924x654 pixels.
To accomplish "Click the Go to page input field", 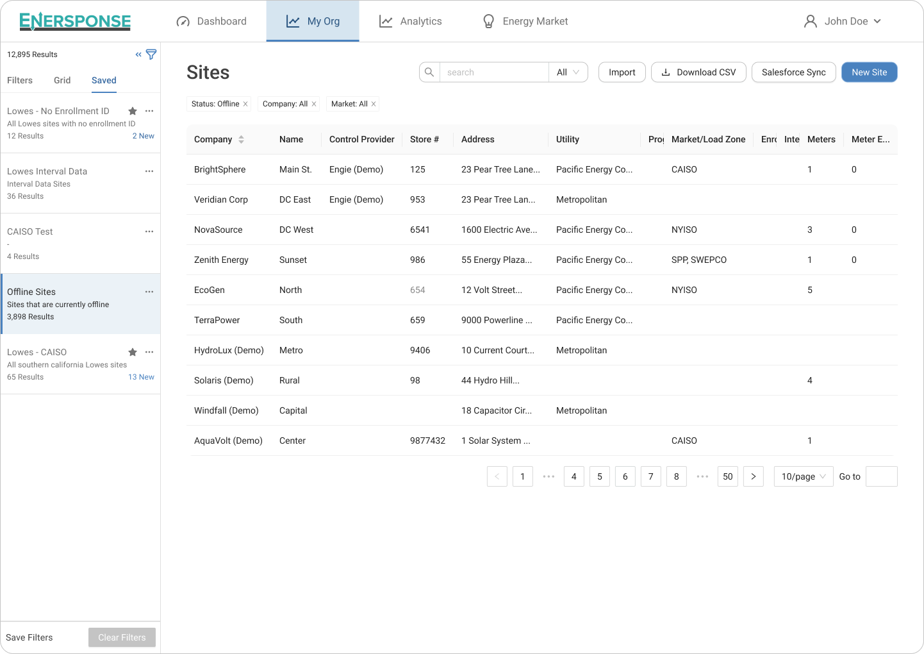I will 882,476.
